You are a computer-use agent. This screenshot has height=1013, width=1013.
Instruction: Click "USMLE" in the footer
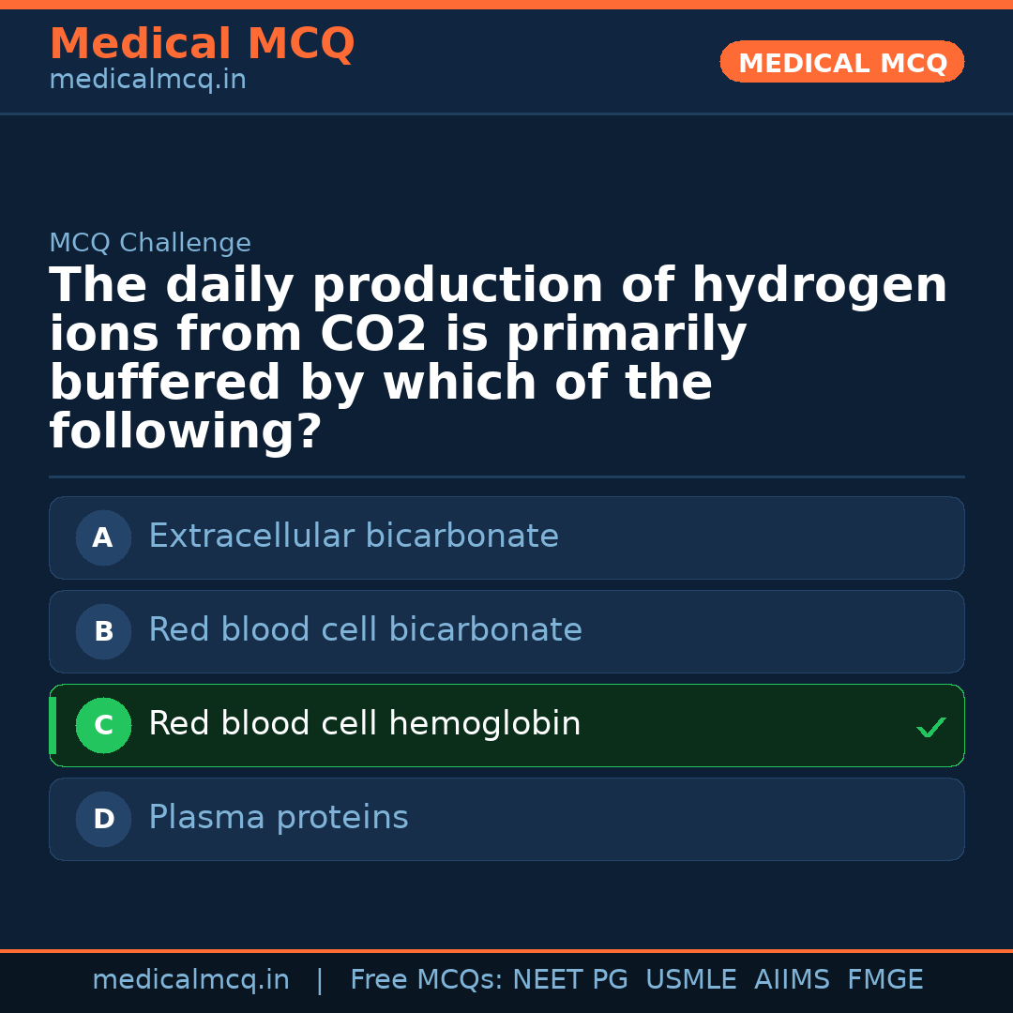(690, 980)
